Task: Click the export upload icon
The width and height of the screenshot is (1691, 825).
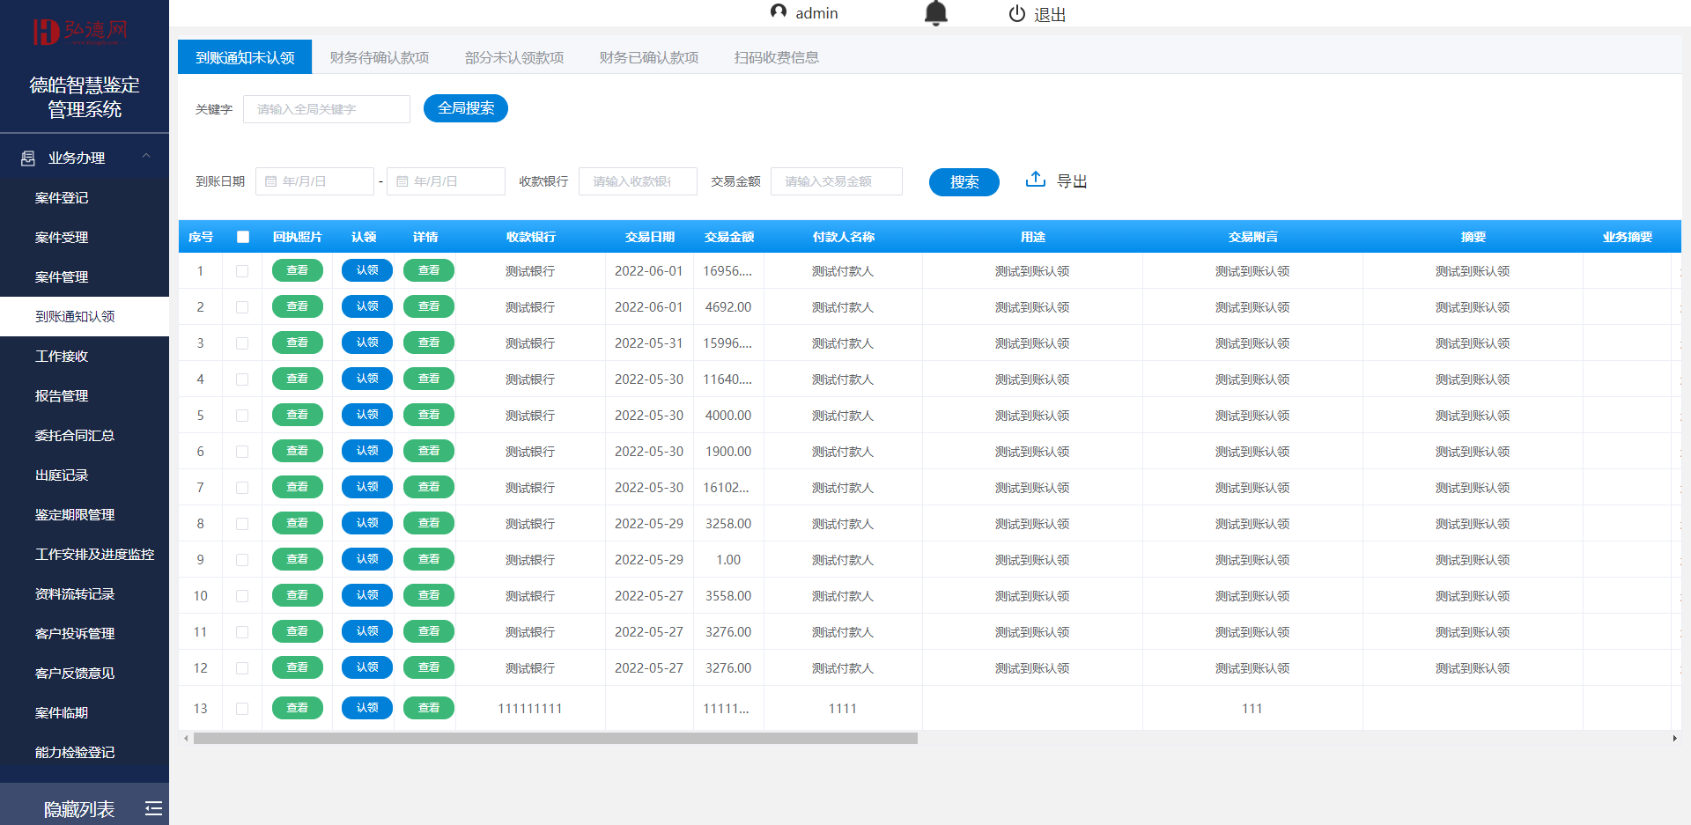Action: [x=1036, y=180]
